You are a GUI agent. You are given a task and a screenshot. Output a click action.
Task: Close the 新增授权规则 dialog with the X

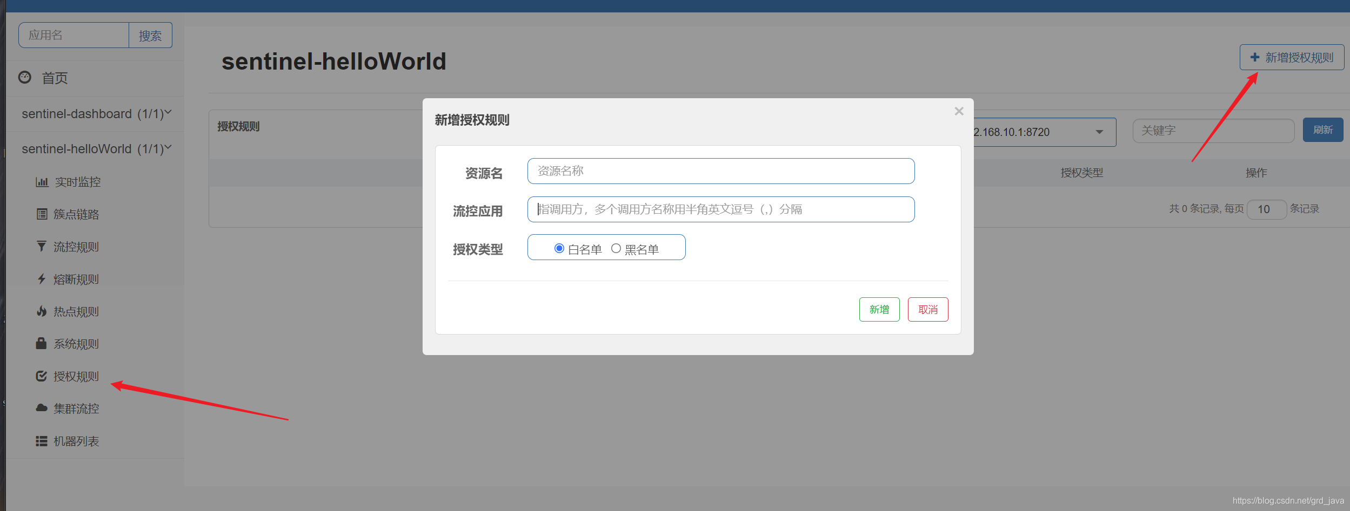[x=959, y=111]
